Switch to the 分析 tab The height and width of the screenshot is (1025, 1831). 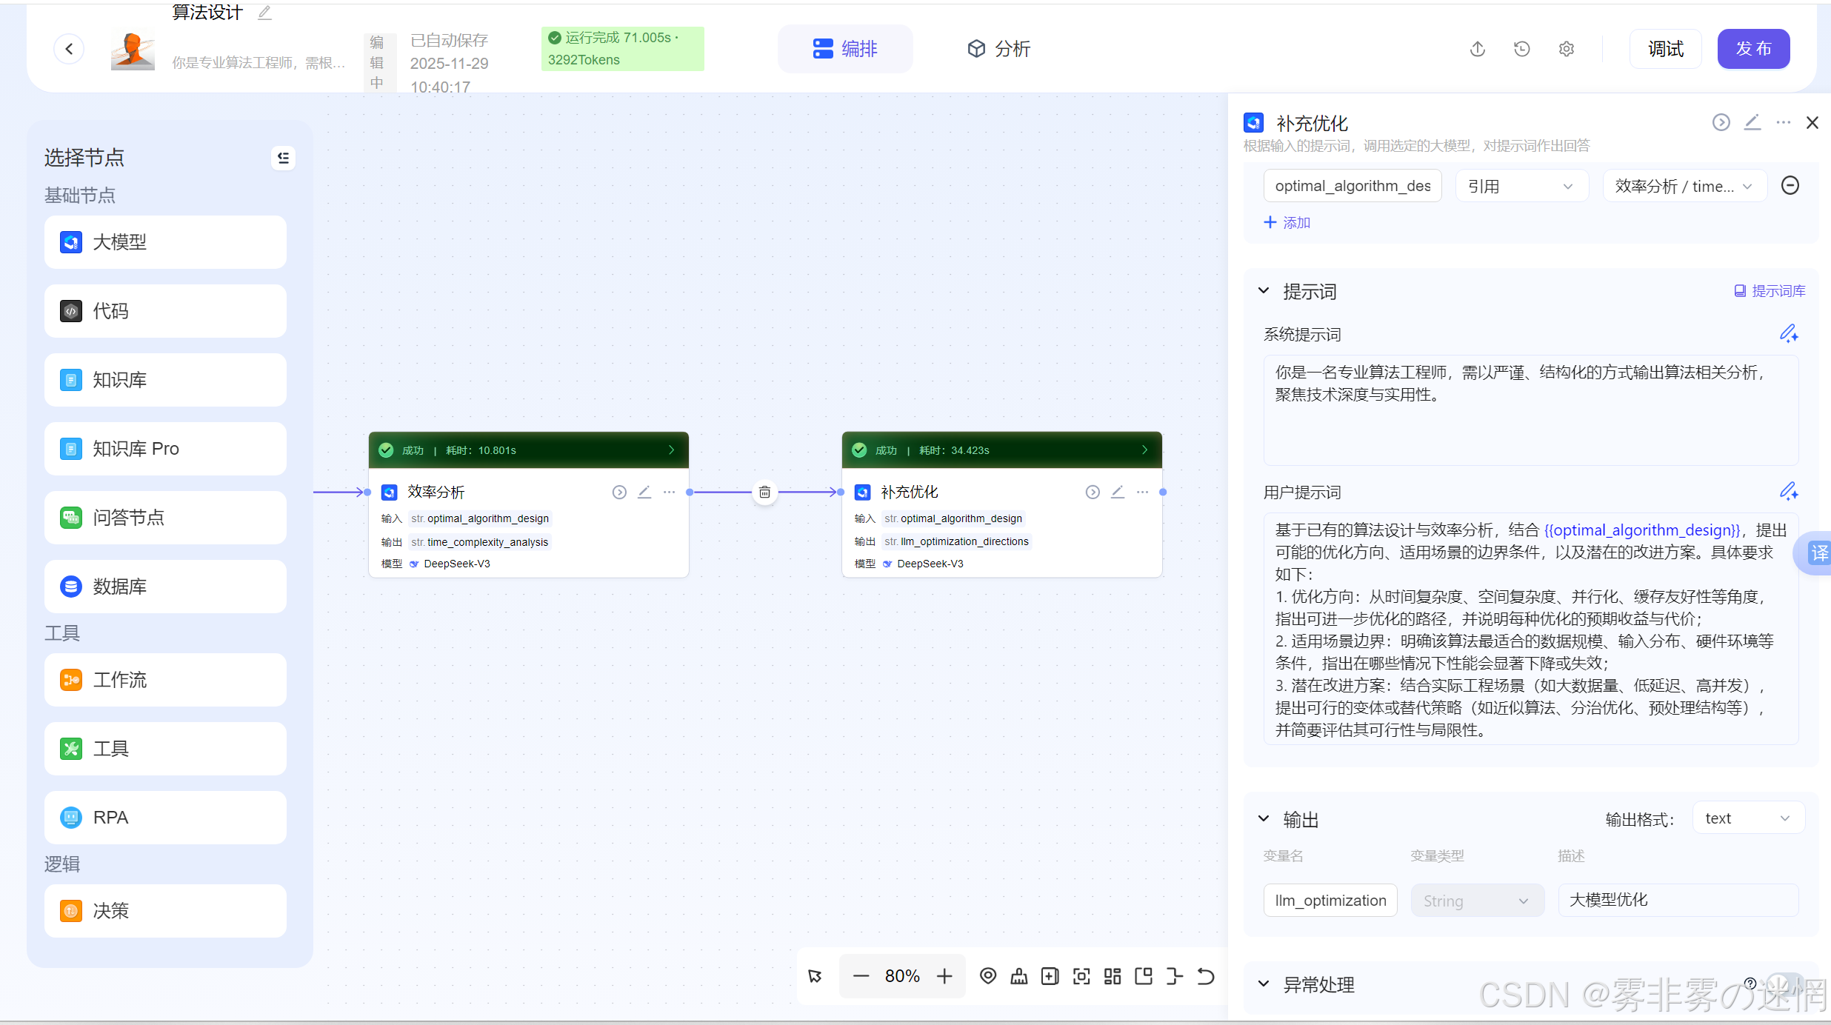tap(998, 49)
